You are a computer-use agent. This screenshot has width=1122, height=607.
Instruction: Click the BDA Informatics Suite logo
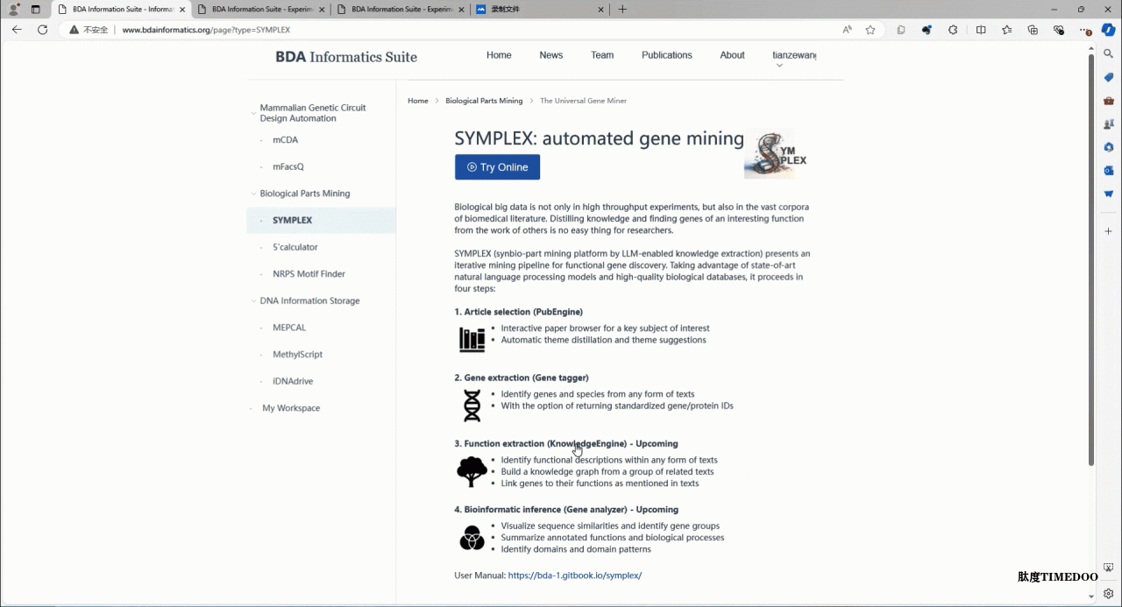point(346,57)
